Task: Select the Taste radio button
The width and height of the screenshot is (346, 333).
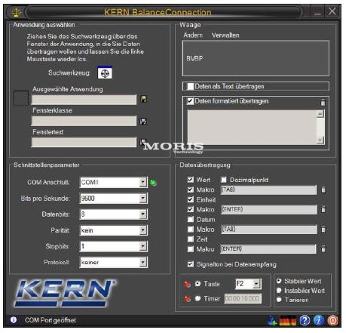Action: (x=197, y=284)
